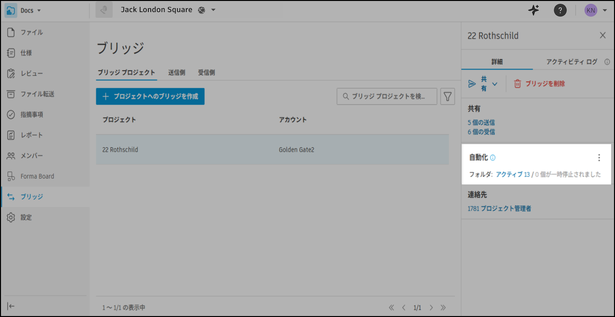
Task: Click the AI assistant sparkle icon
Action: pos(533,10)
